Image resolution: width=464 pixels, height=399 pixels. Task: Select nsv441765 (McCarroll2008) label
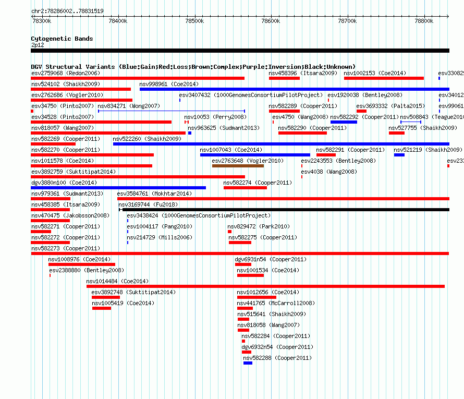click(276, 303)
